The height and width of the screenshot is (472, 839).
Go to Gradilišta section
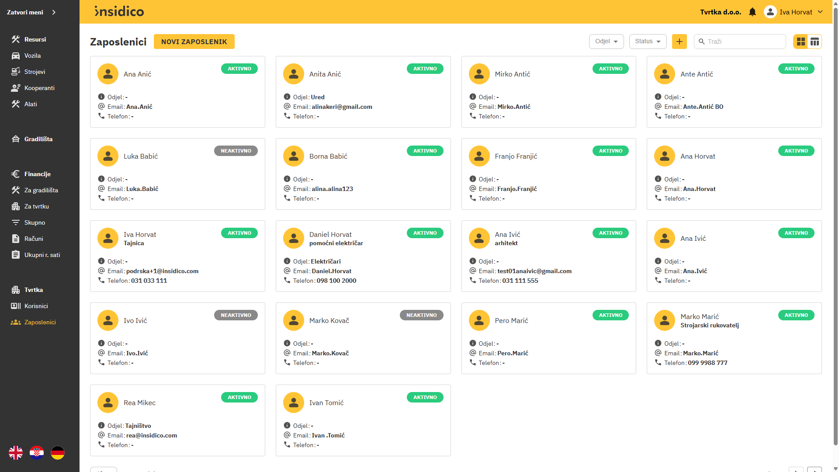pyautogui.click(x=38, y=139)
